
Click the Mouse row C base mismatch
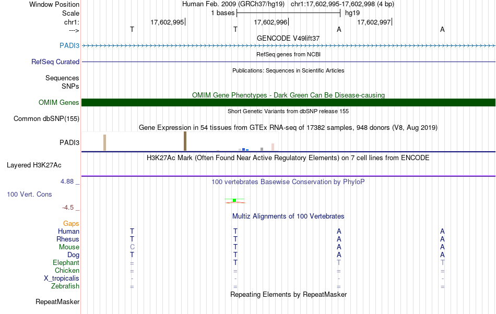click(x=132, y=247)
